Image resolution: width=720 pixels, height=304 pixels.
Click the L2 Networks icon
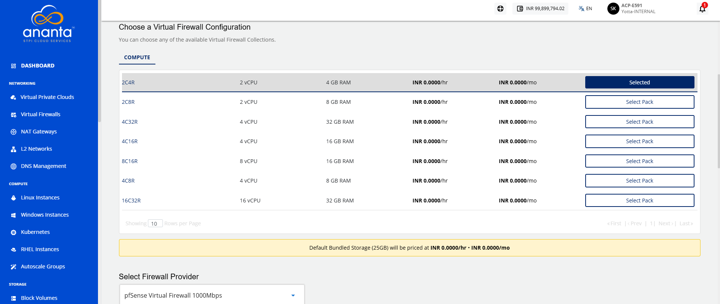coord(14,149)
